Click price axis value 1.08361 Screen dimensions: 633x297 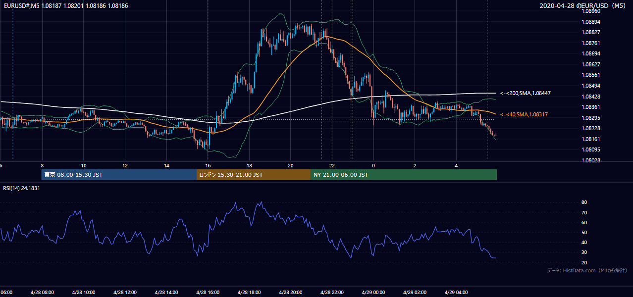(591, 107)
